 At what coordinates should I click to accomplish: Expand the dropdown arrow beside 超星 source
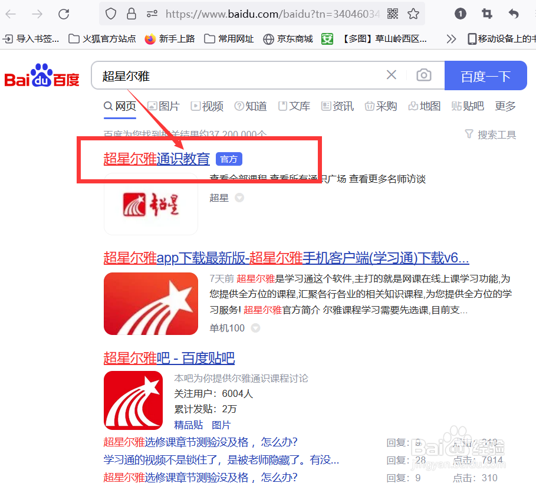tap(239, 198)
